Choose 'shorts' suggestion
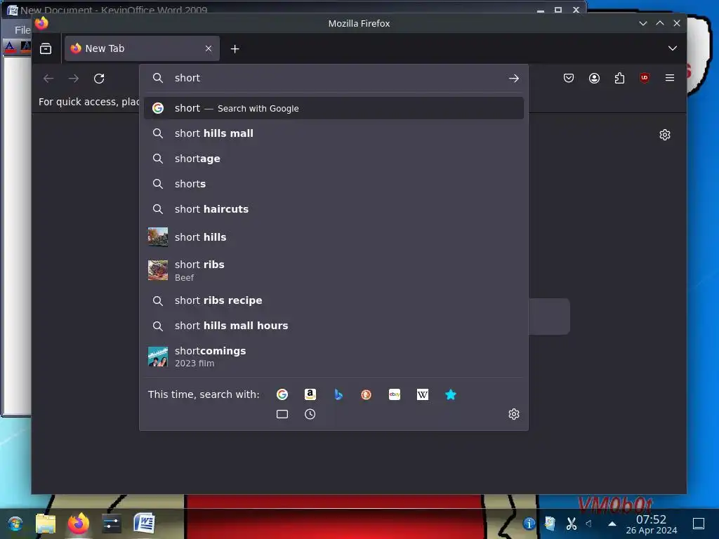 [334, 184]
